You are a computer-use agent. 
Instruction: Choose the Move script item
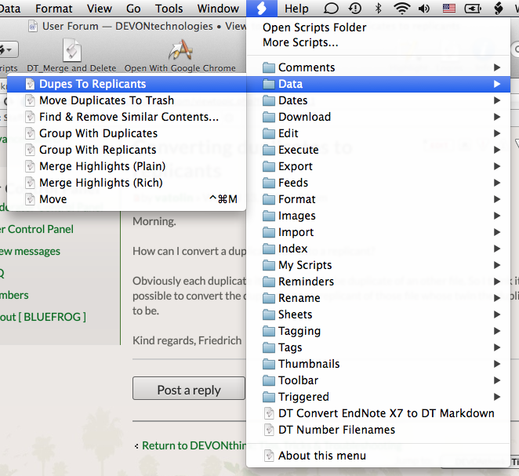coord(126,199)
